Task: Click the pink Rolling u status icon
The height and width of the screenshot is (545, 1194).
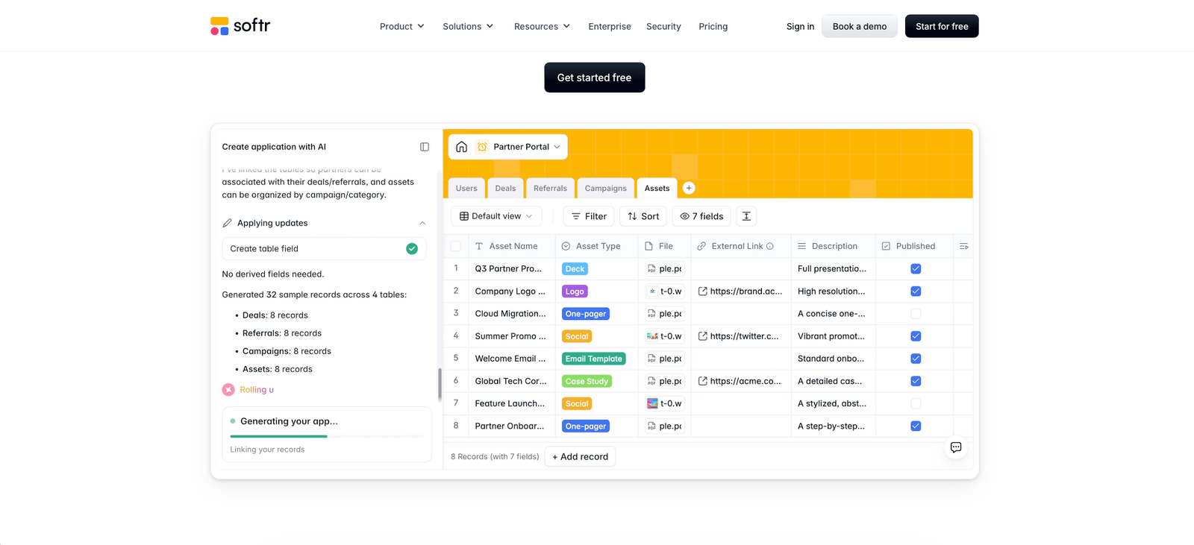Action: 228,390
